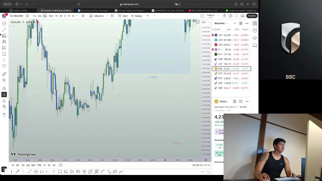Add a symbol to the watchlist
This screenshot has width=322, height=181.
(x=235, y=23)
